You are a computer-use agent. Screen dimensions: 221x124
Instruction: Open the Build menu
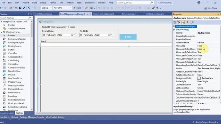(35, 2)
